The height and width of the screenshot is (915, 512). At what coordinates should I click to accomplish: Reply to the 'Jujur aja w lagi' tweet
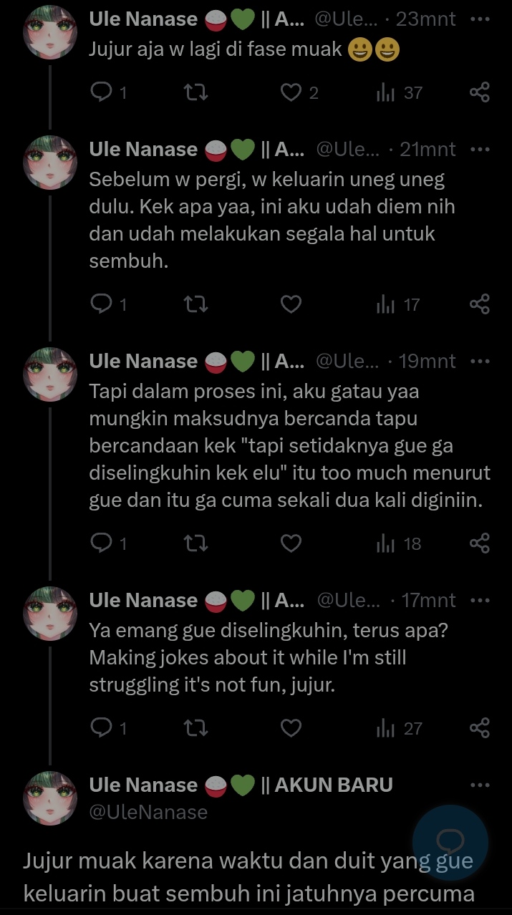pyautogui.click(x=102, y=92)
